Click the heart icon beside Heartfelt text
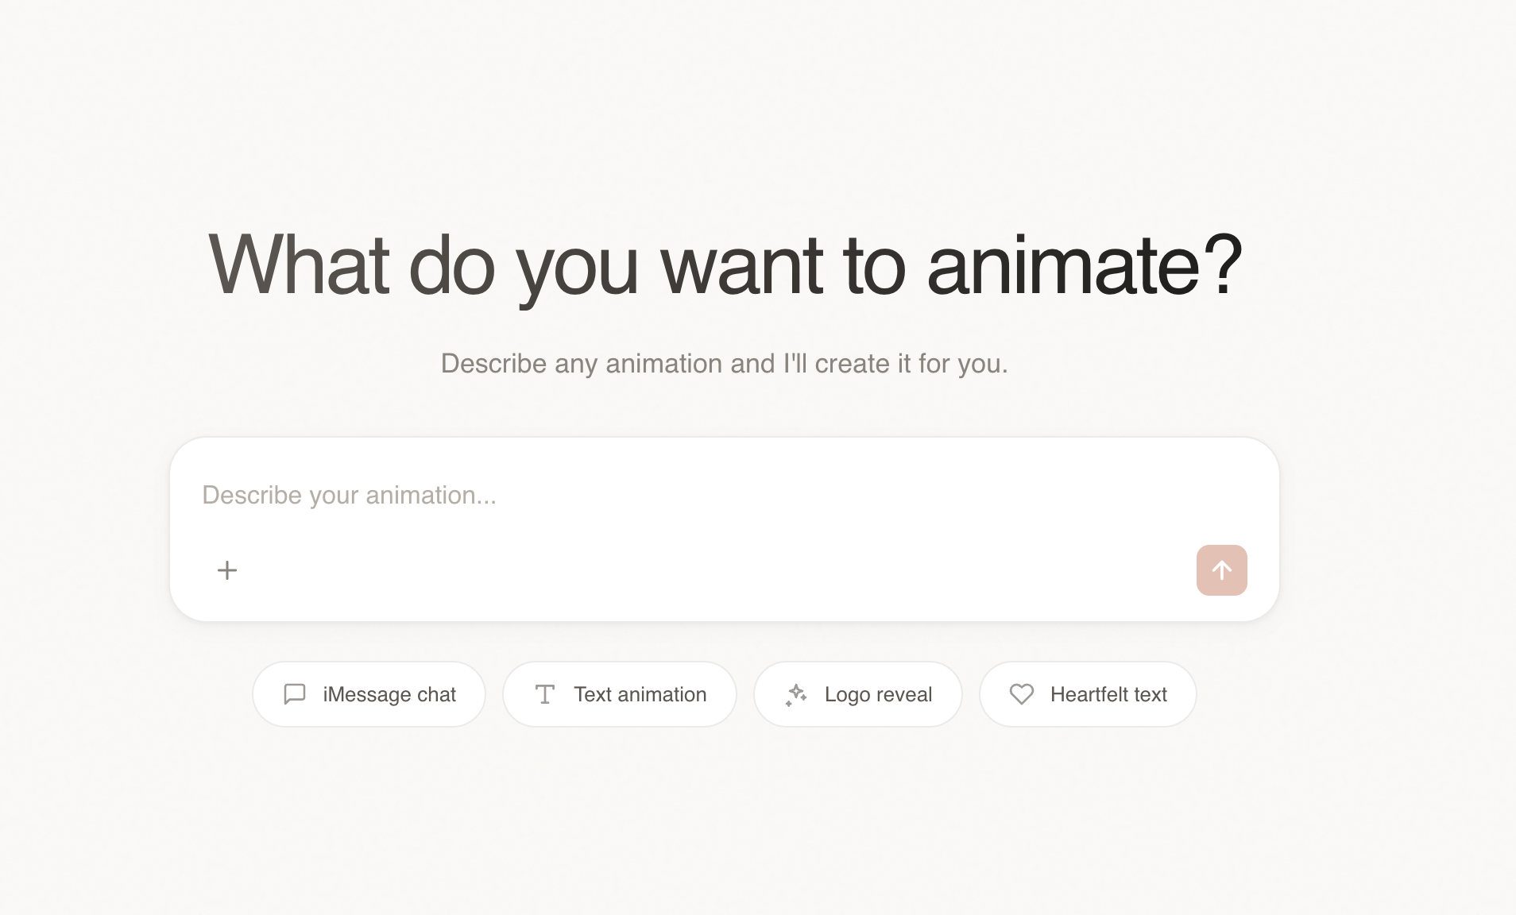Viewport: 1516px width, 915px height. click(1022, 694)
